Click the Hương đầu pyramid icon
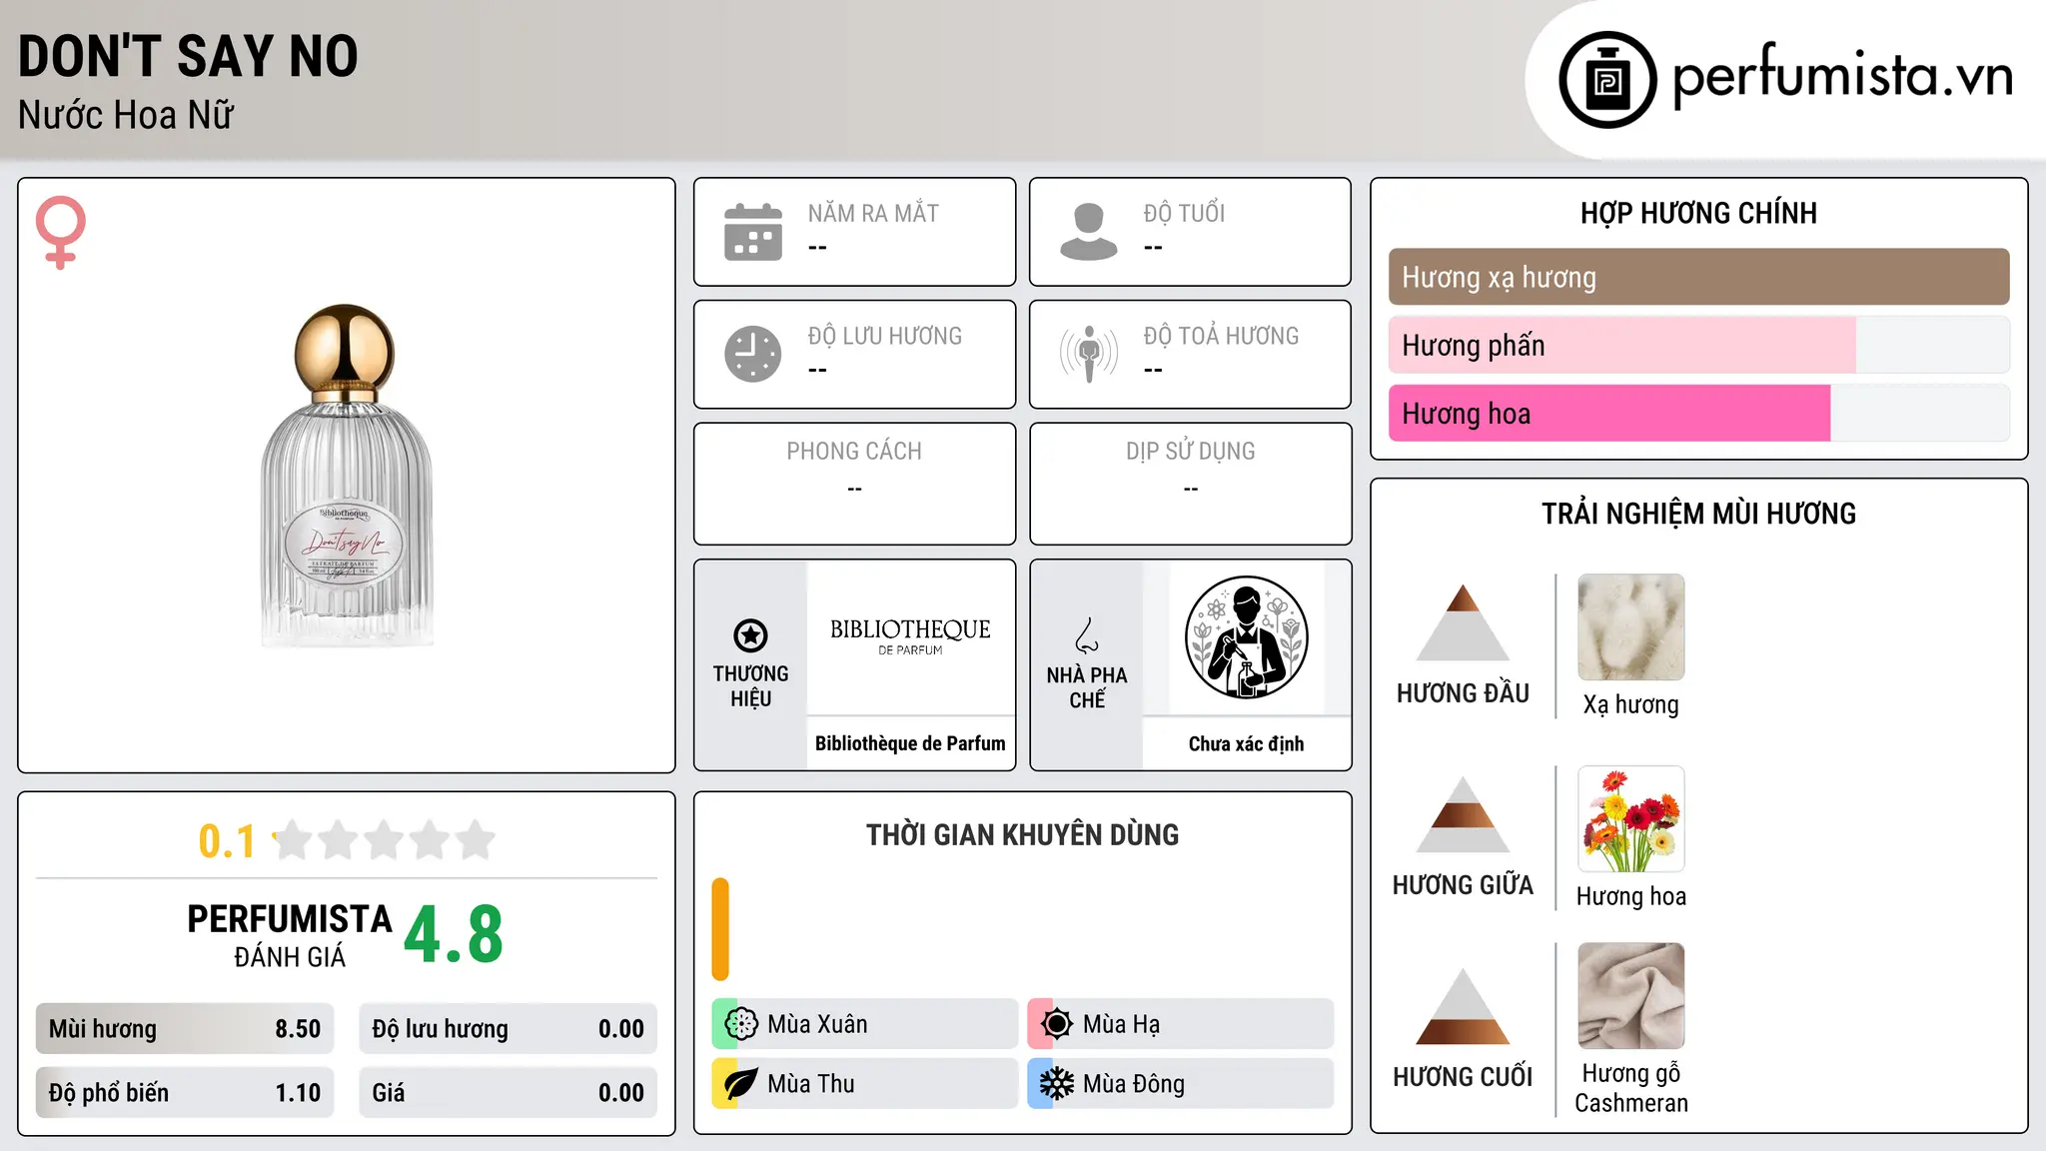The image size is (2046, 1151). tap(1463, 622)
